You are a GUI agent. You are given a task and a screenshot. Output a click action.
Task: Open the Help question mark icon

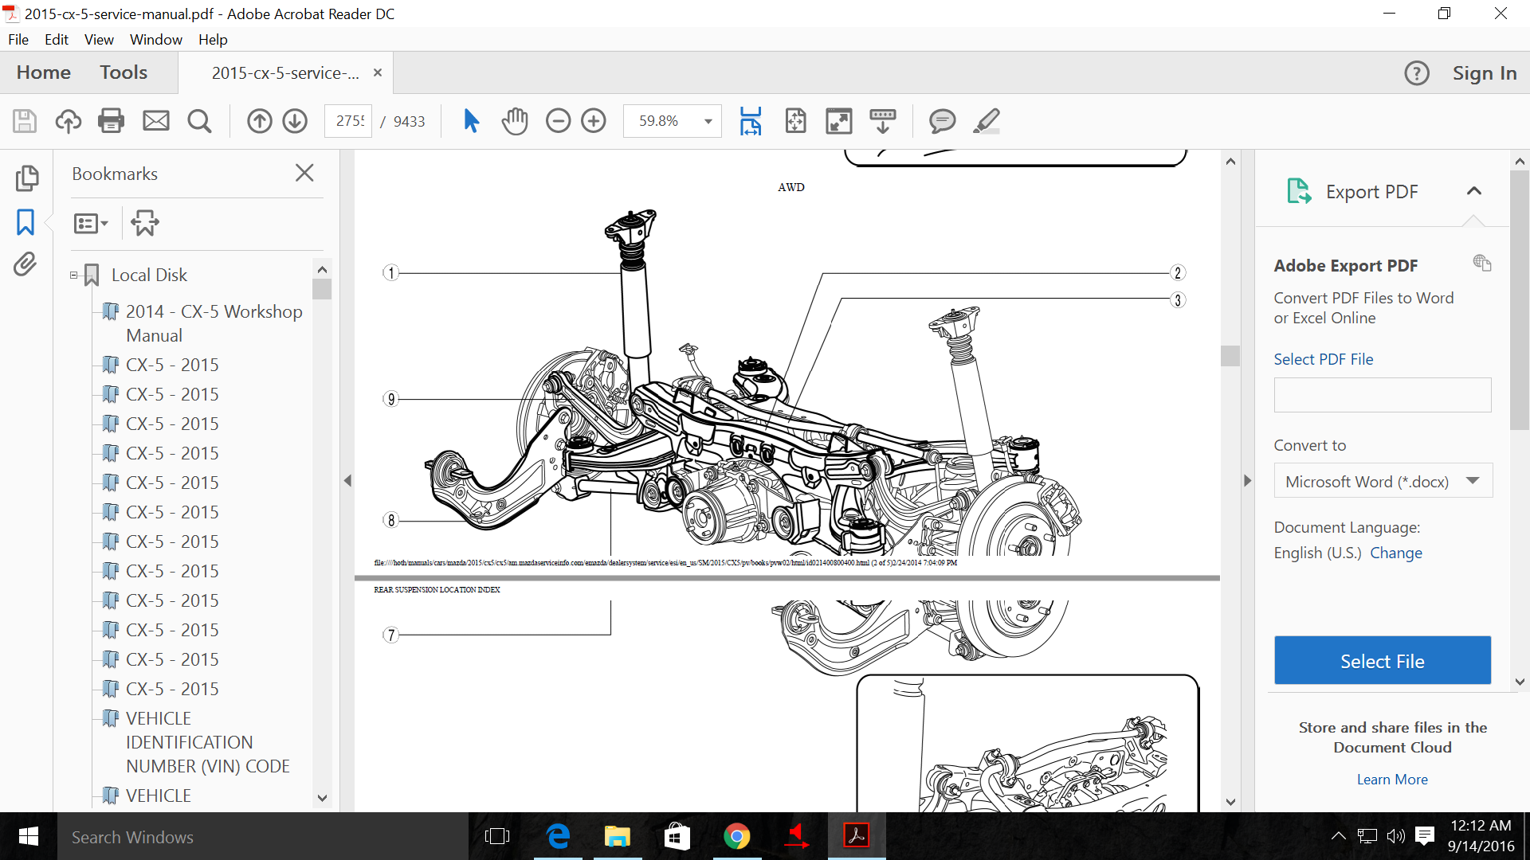pos(1417,73)
